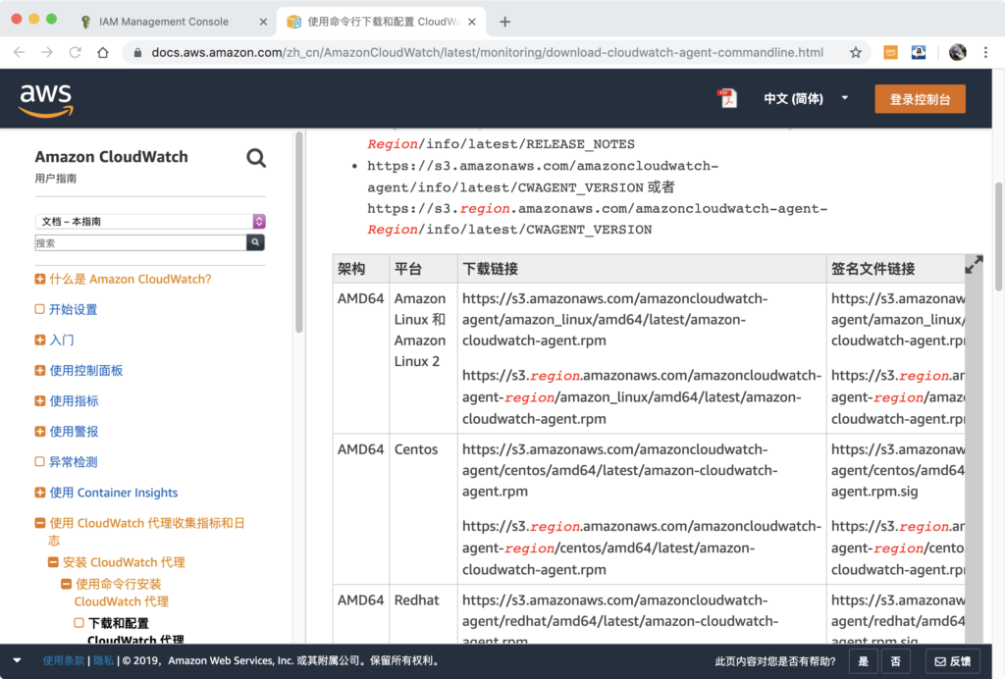
Task: Toggle the footer collapse arrow at bottom left
Action: click(x=18, y=660)
